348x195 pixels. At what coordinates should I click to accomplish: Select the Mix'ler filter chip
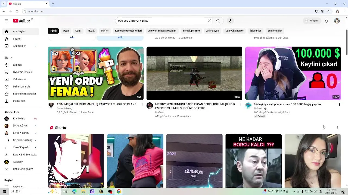point(105,31)
